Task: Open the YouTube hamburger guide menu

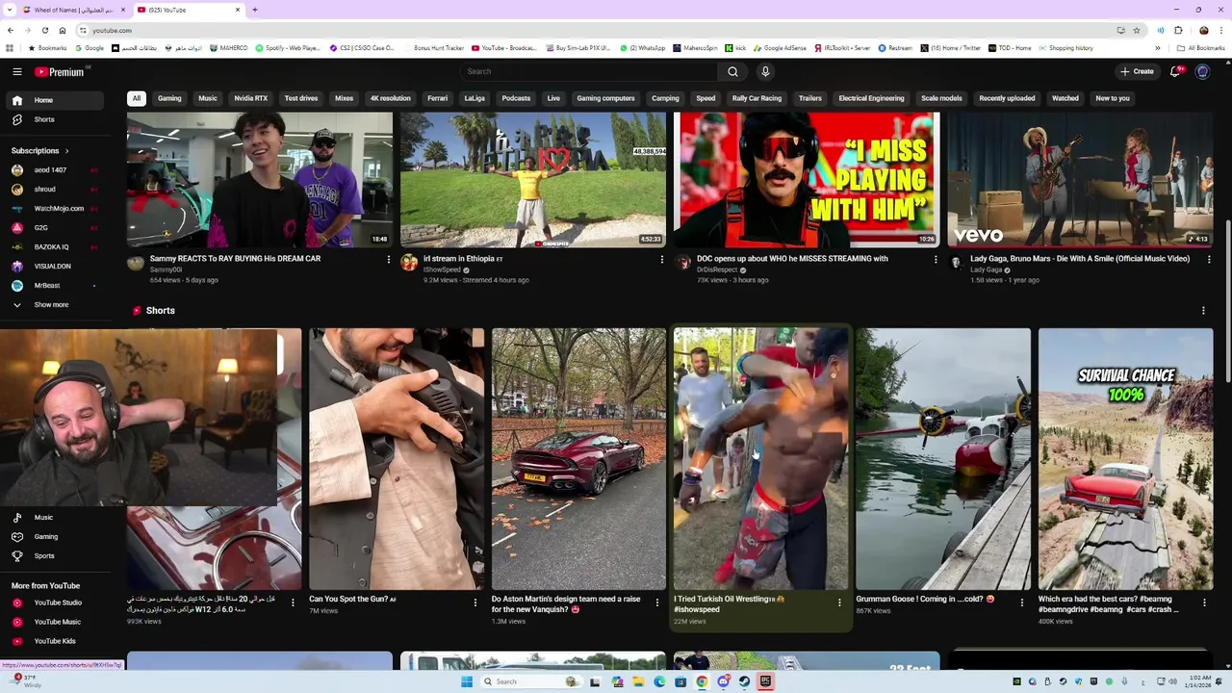Action: tap(16, 71)
